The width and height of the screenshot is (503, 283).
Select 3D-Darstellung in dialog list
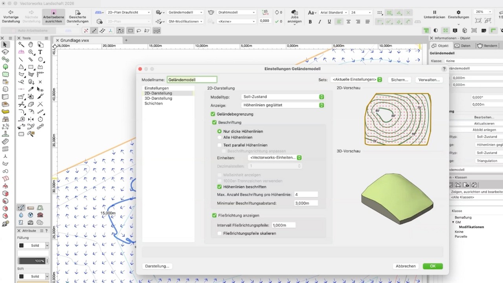(x=158, y=98)
